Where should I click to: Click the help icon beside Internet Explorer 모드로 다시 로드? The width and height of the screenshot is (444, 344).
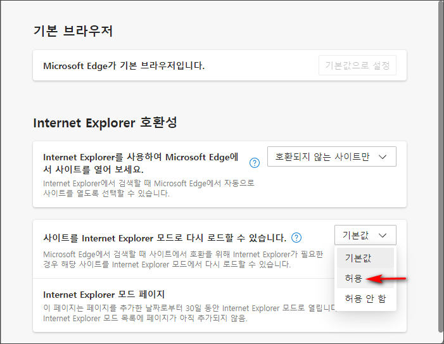pos(296,238)
